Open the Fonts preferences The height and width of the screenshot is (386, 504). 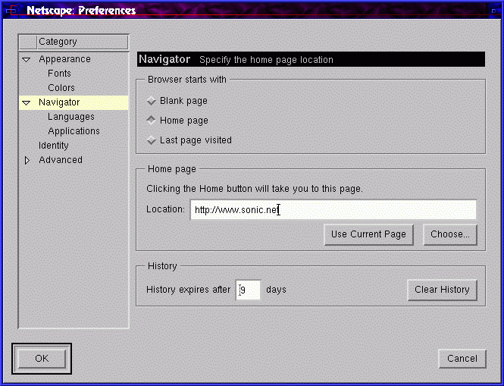click(59, 74)
